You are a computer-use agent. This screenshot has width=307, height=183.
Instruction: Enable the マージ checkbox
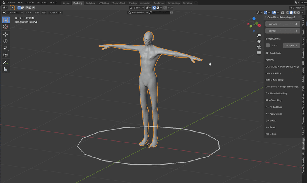tap(268, 45)
